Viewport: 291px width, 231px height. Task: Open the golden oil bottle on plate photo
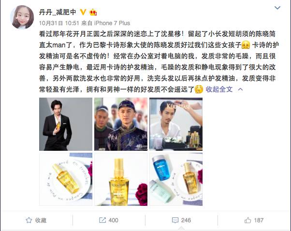pos(66,179)
